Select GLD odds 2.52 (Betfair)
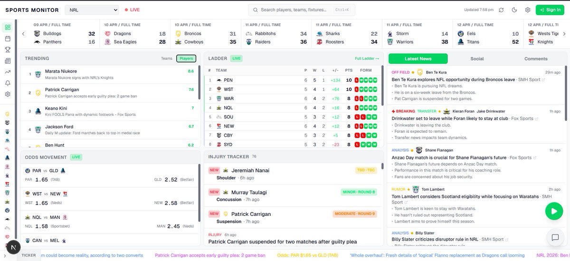This screenshot has height=261, width=570. [x=173, y=180]
